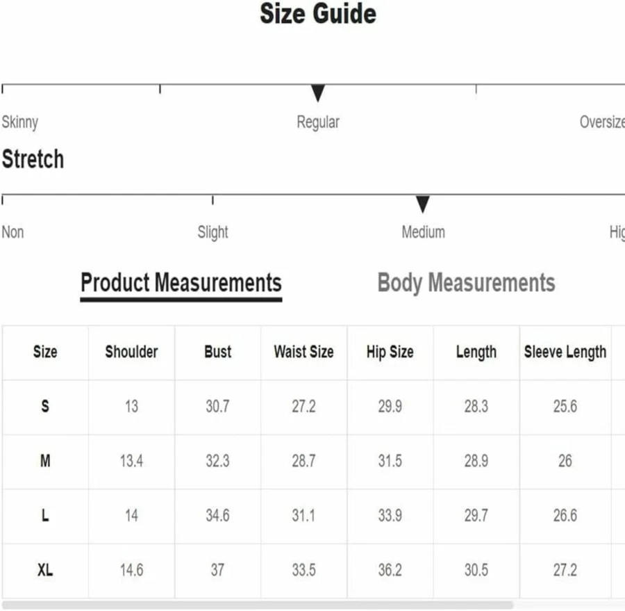Click the Sleeve Length column header
Viewport: 625px width, 611px height.
tap(565, 352)
